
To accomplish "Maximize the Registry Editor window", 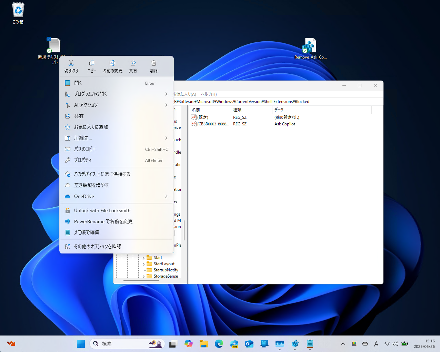I will click(x=360, y=85).
